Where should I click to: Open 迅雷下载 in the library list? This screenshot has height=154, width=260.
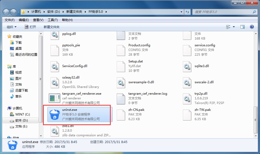[x=19, y=91]
